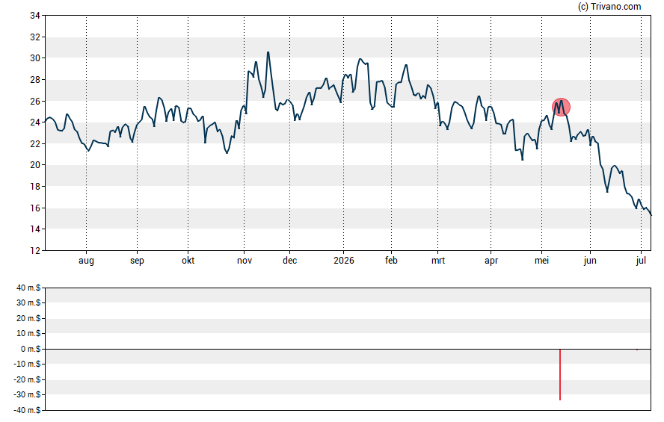The width and height of the screenshot is (664, 422).
Task: Click the '2026' year axis label
Action: [x=344, y=261]
